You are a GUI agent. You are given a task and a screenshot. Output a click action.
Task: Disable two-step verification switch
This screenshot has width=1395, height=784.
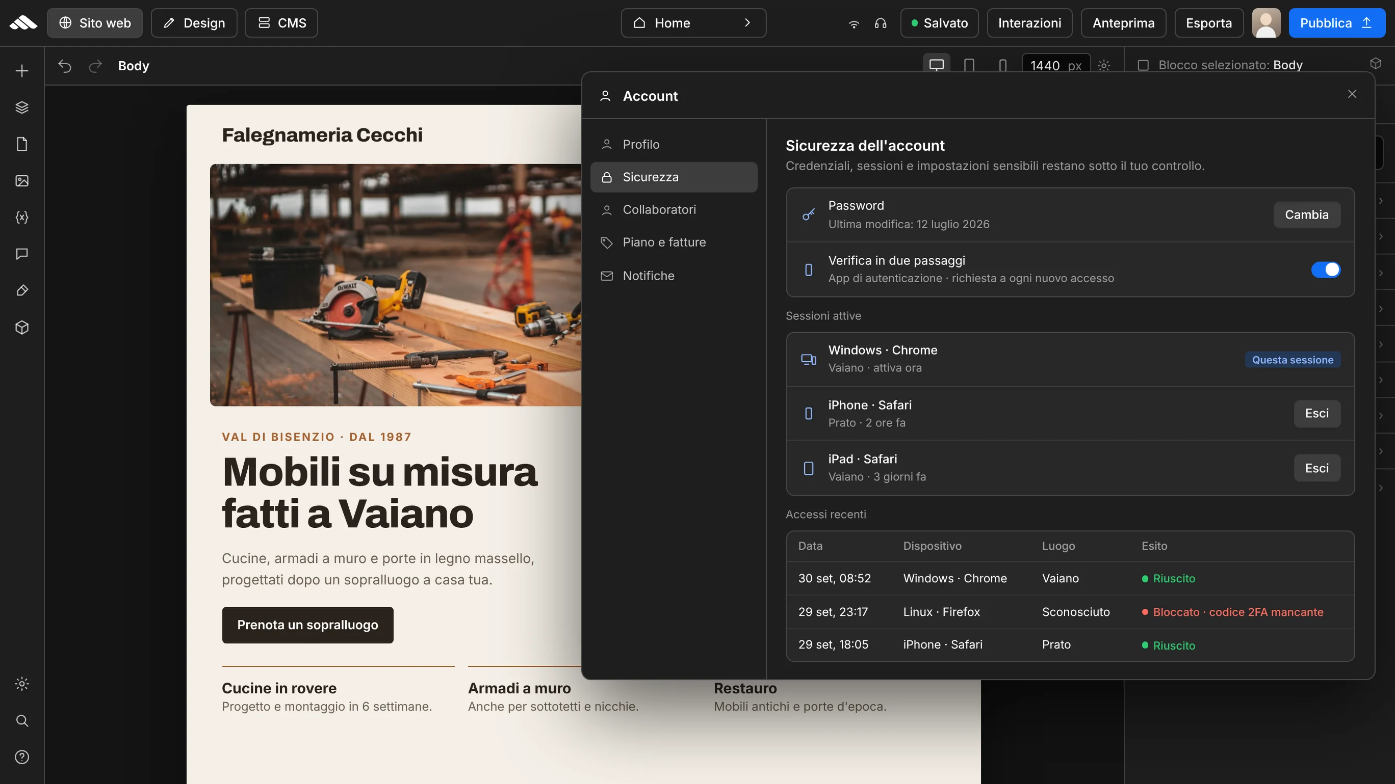(x=1325, y=269)
